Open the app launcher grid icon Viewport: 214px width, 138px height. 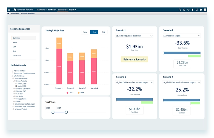pyautogui.click(x=9, y=10)
